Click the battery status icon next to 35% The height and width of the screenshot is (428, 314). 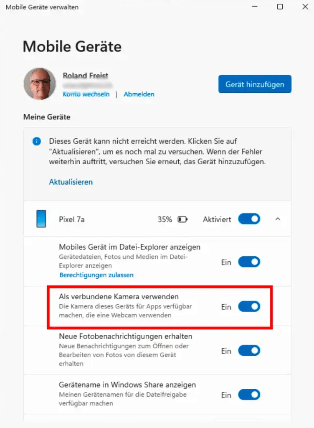pyautogui.click(x=181, y=219)
